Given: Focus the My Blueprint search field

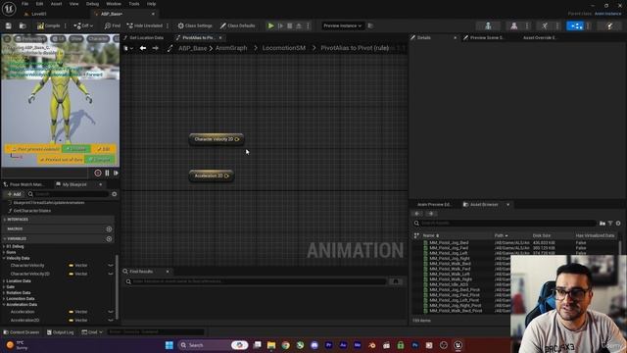Looking at the screenshot, I should [68, 194].
